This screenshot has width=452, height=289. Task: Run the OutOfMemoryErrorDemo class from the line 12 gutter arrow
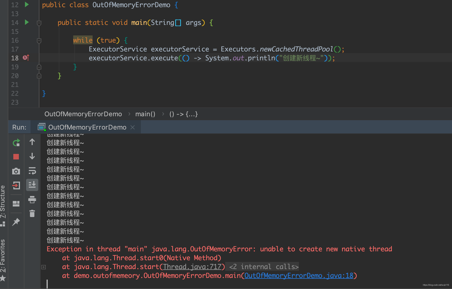pyautogui.click(x=27, y=4)
